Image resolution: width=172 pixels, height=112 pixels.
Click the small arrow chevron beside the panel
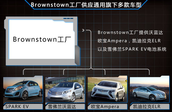tap(83, 30)
